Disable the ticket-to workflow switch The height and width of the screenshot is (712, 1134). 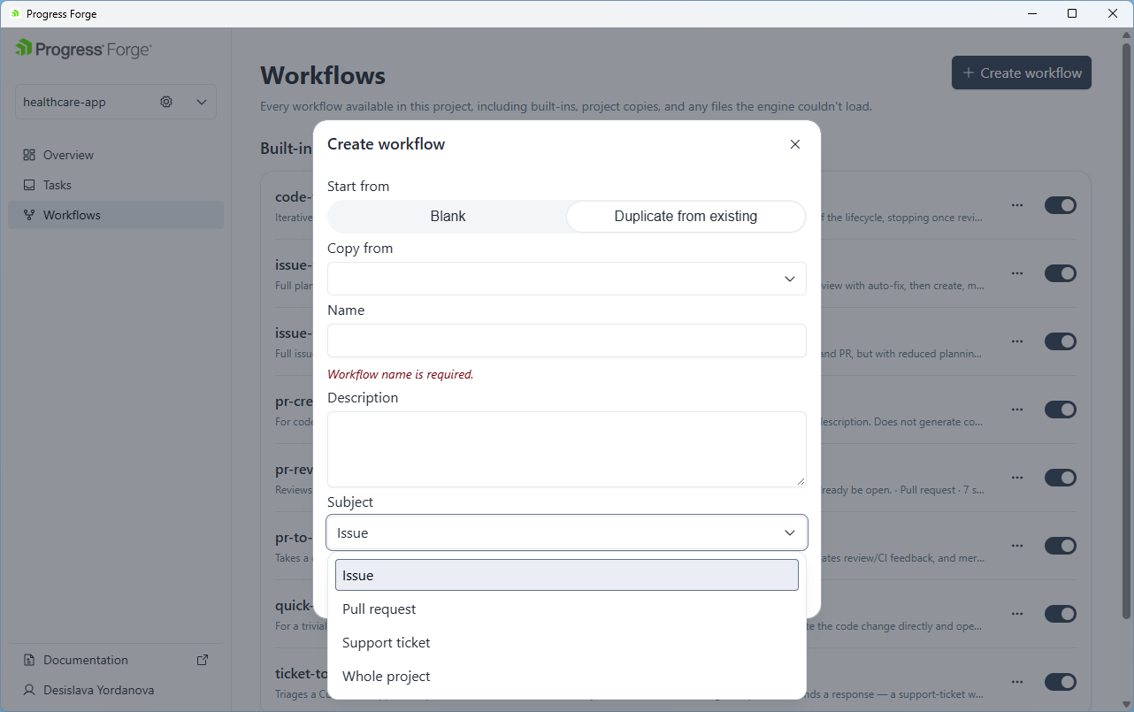coord(1061,682)
